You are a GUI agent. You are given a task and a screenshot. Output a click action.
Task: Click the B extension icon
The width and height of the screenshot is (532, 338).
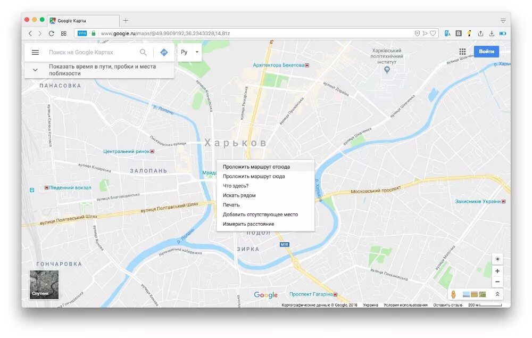(459, 33)
